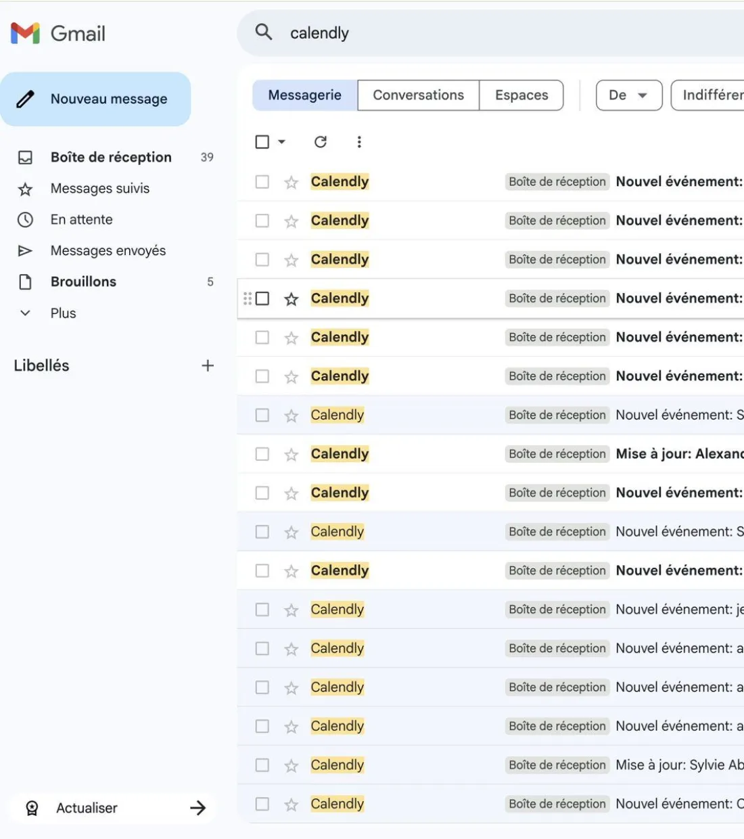The image size is (744, 839).
Task: Click the Actualiser button
Action: [x=112, y=808]
